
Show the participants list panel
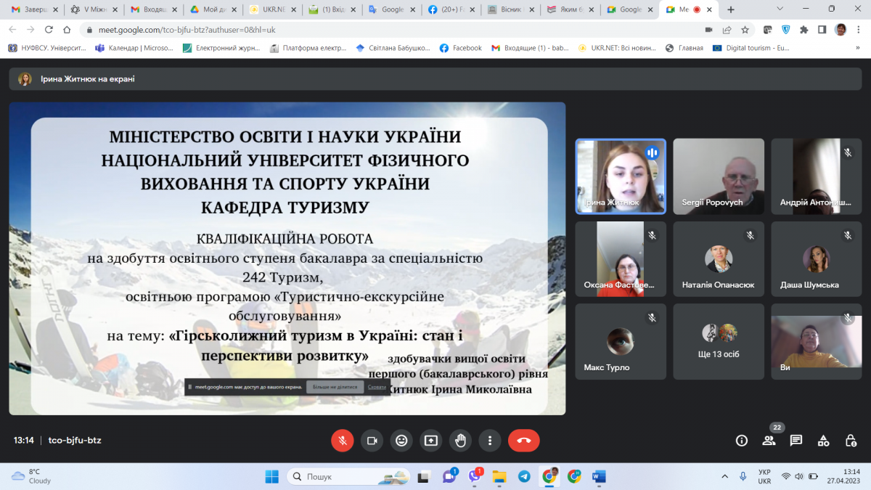tap(769, 440)
